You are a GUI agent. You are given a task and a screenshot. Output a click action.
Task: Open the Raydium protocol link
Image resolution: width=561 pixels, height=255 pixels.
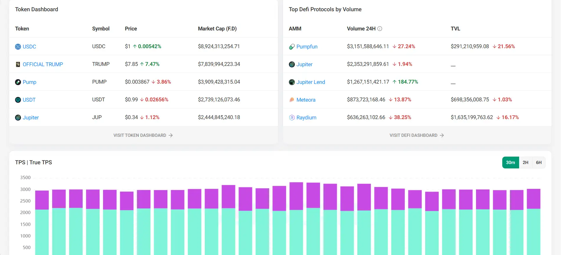click(306, 118)
